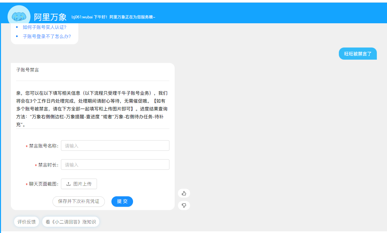Click the 图片上传 upload button
This screenshot has height=233, width=387.
coord(79,184)
